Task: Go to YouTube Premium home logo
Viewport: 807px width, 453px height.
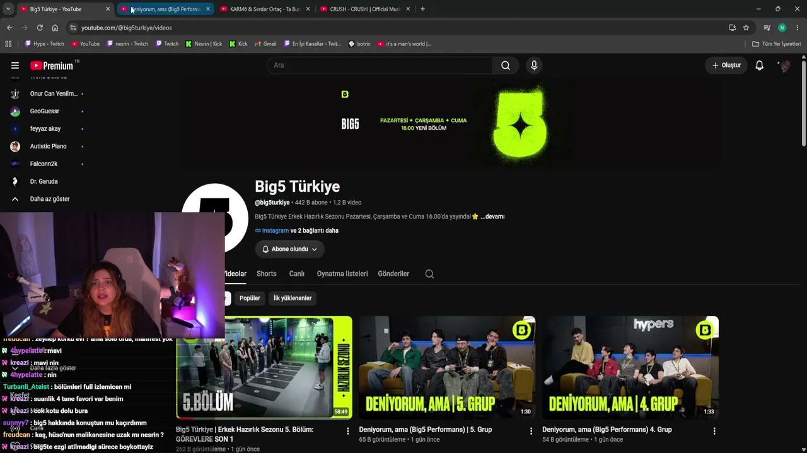Action: (52, 65)
